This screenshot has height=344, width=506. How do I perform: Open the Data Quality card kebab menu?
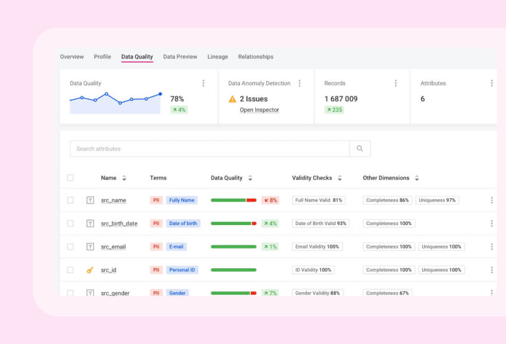tap(204, 82)
